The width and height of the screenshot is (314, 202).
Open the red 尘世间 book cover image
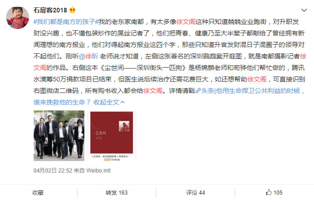112,136
